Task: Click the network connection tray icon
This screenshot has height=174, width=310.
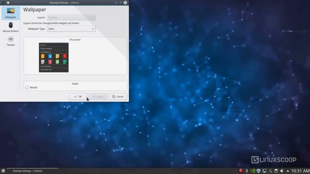Action: point(270,171)
